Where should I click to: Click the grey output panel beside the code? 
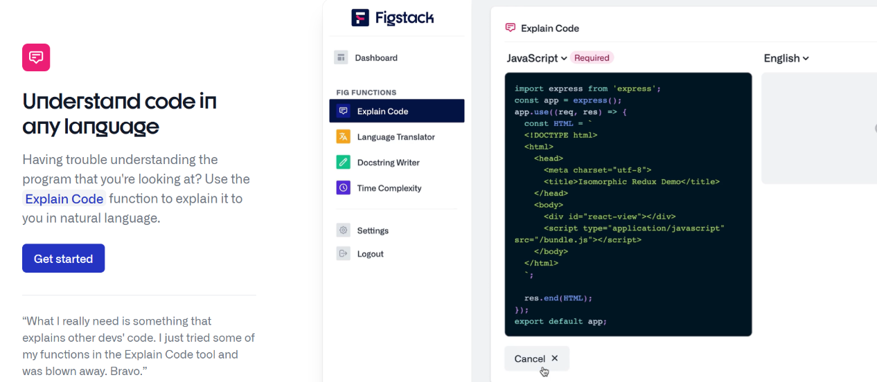click(x=819, y=128)
